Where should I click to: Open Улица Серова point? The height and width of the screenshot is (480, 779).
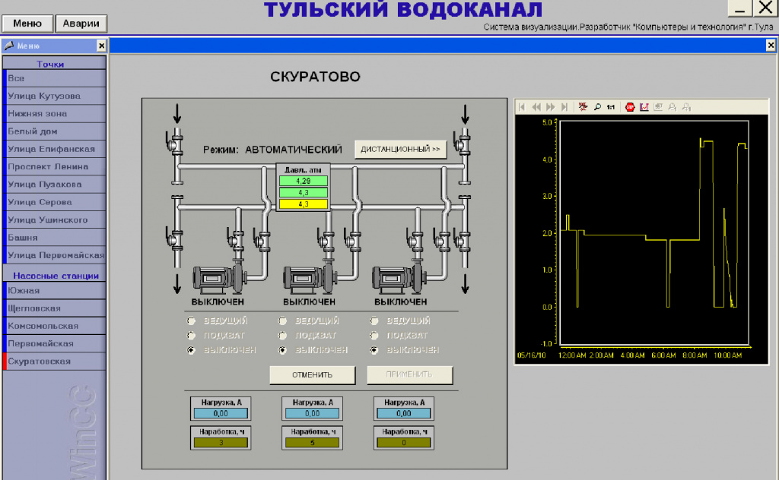(55, 202)
